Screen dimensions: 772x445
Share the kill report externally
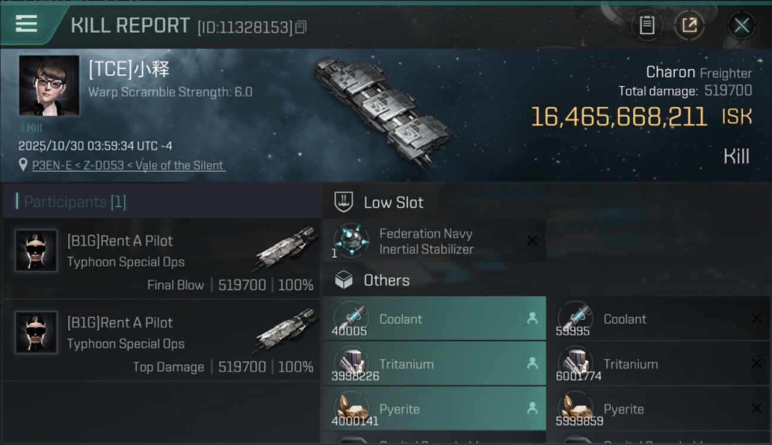[x=689, y=26]
